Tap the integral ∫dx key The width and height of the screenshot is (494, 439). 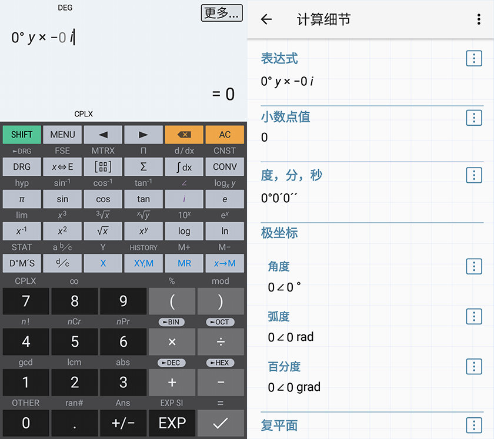[x=184, y=166]
